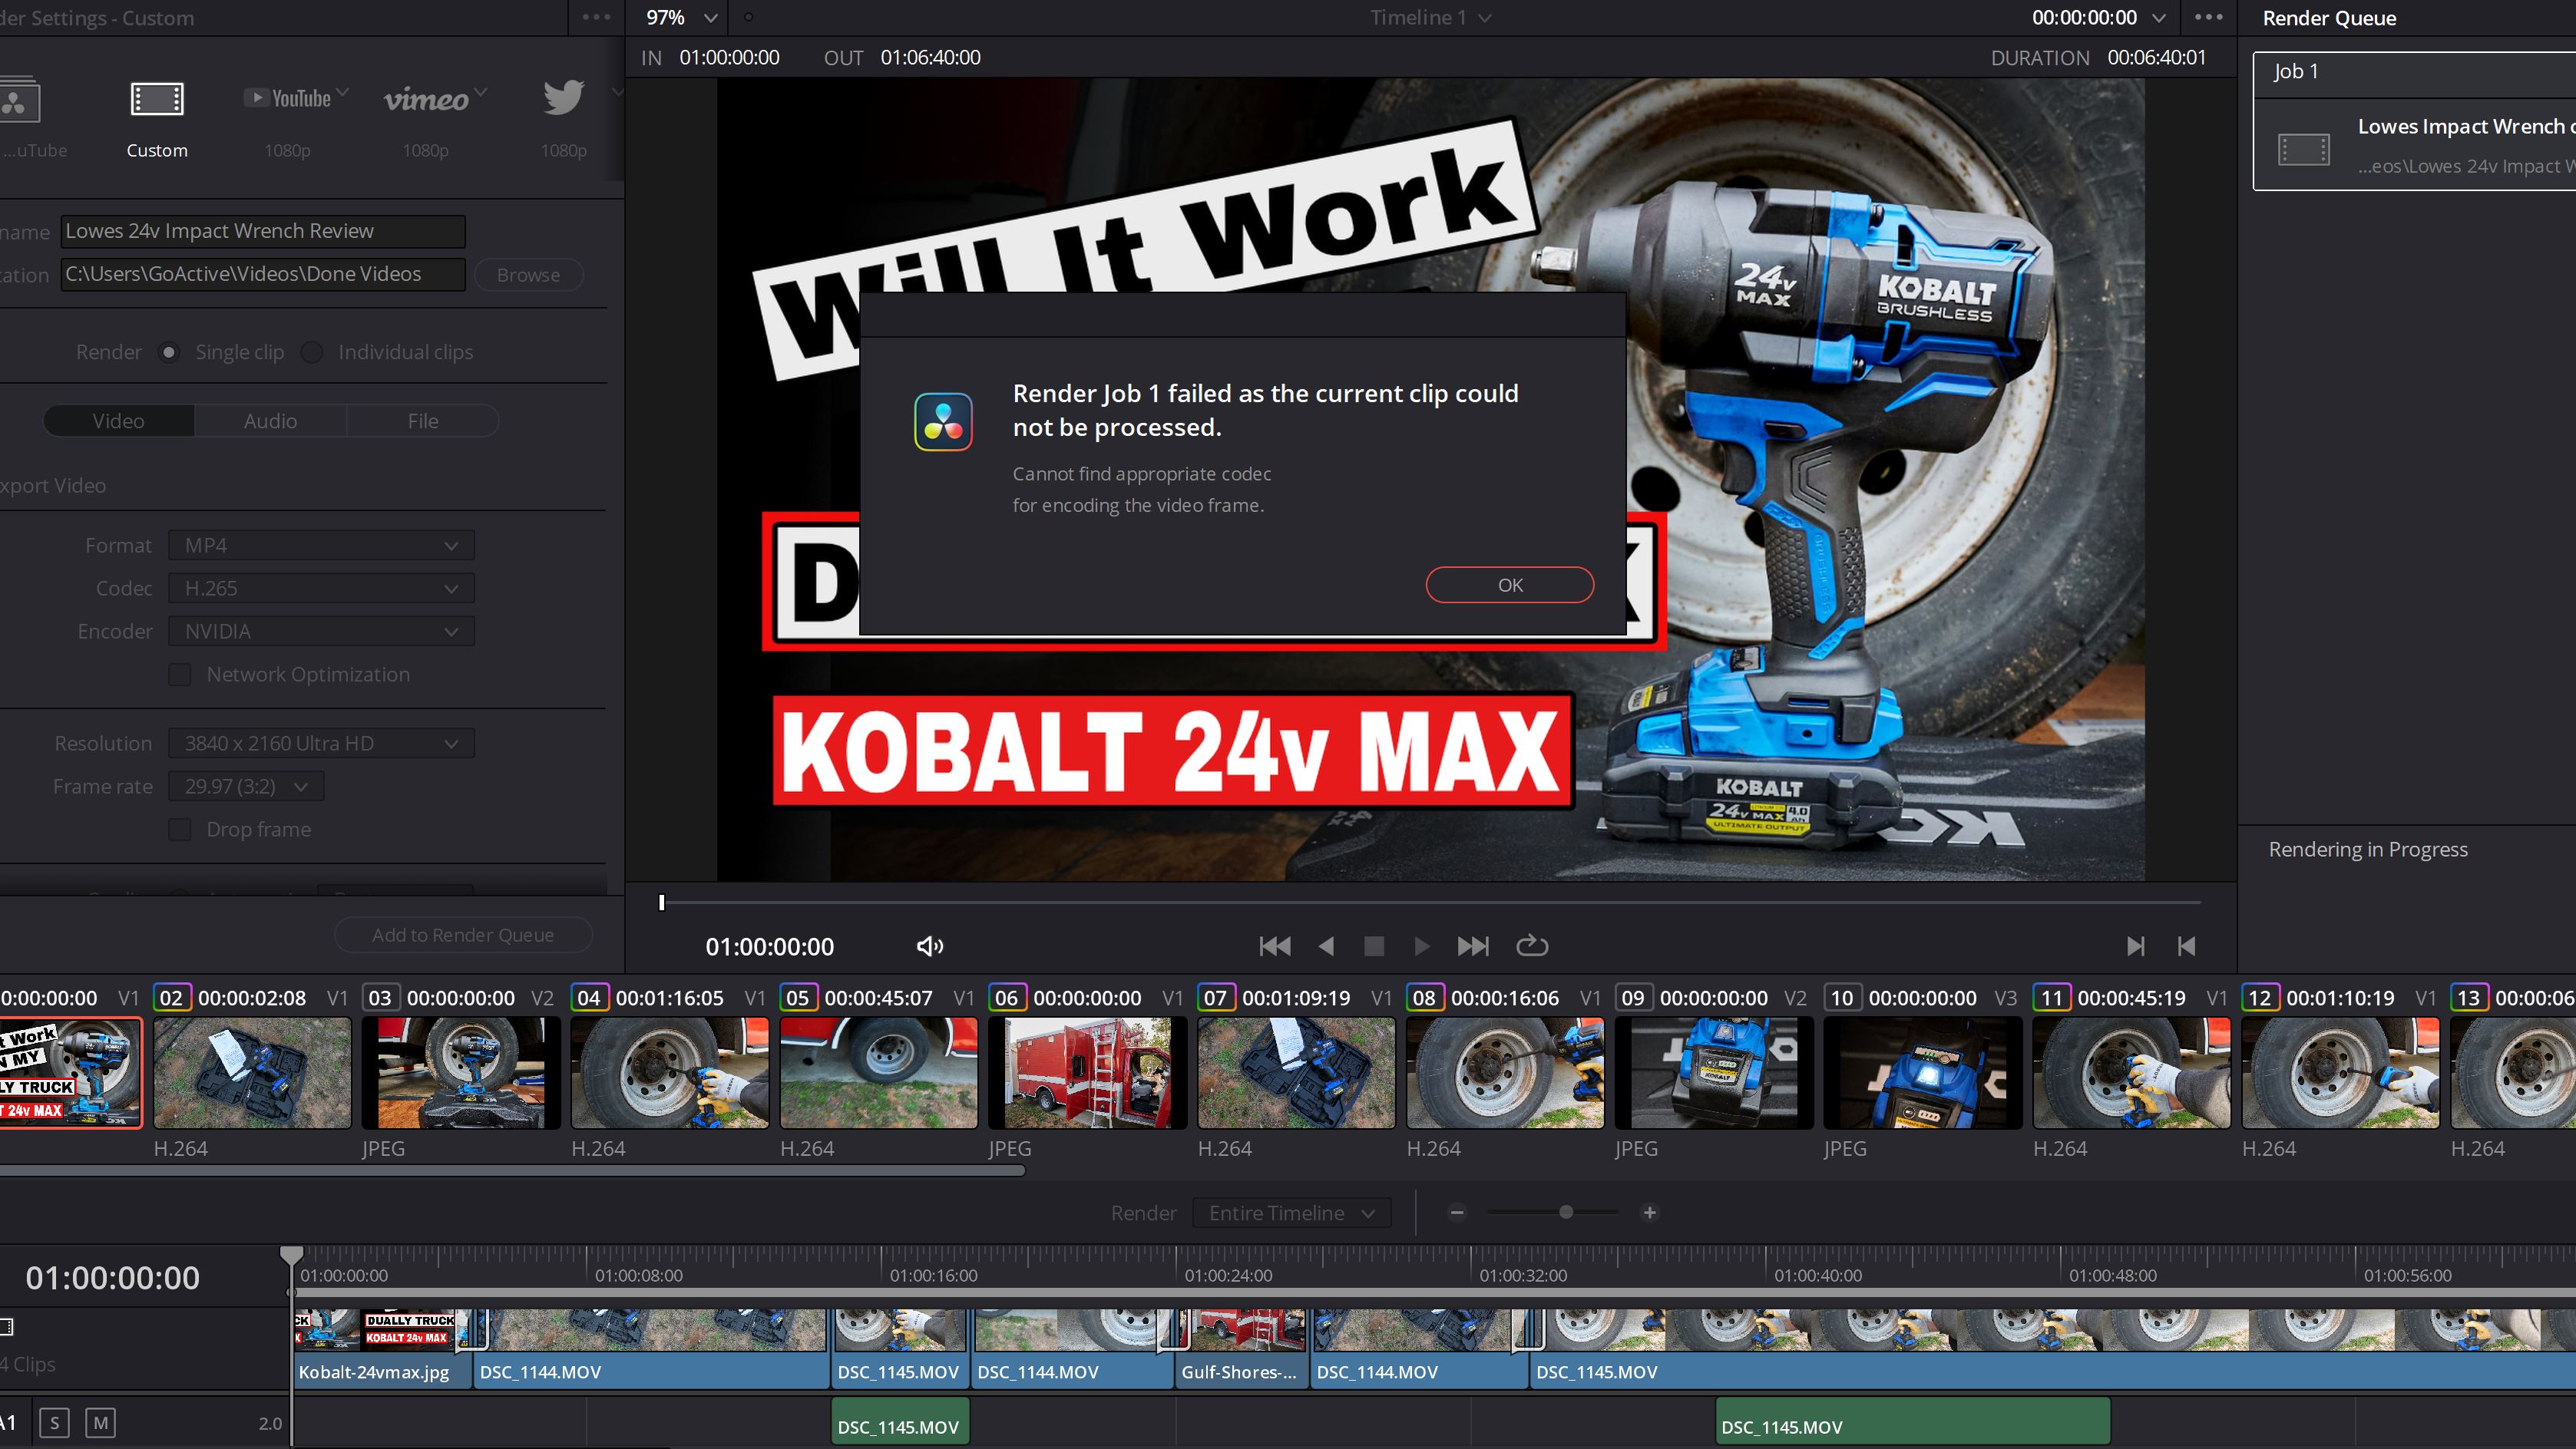2576x1449 pixels.
Task: Choose the YouTube 1080p preset
Action: [287, 98]
